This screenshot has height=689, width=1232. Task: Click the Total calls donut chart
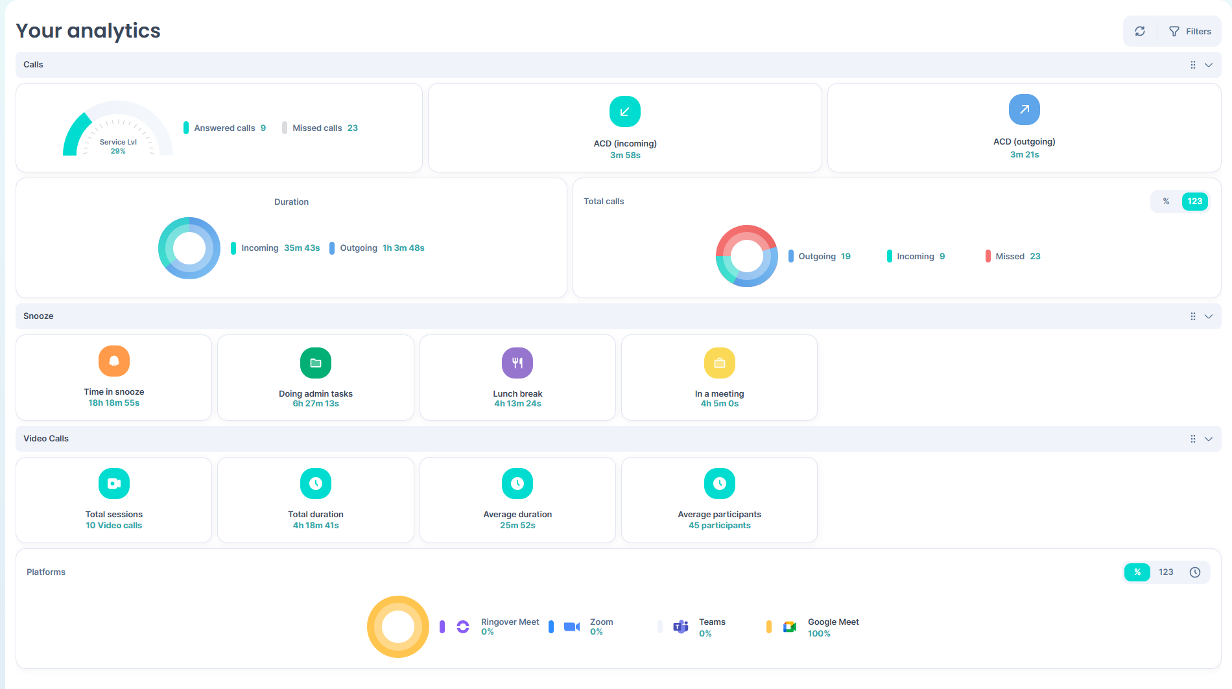(x=747, y=256)
